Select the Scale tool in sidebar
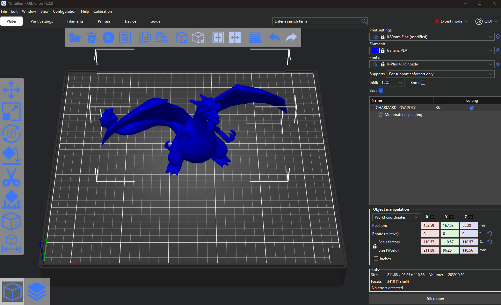Viewport: 501px width, 305px height. click(11, 112)
